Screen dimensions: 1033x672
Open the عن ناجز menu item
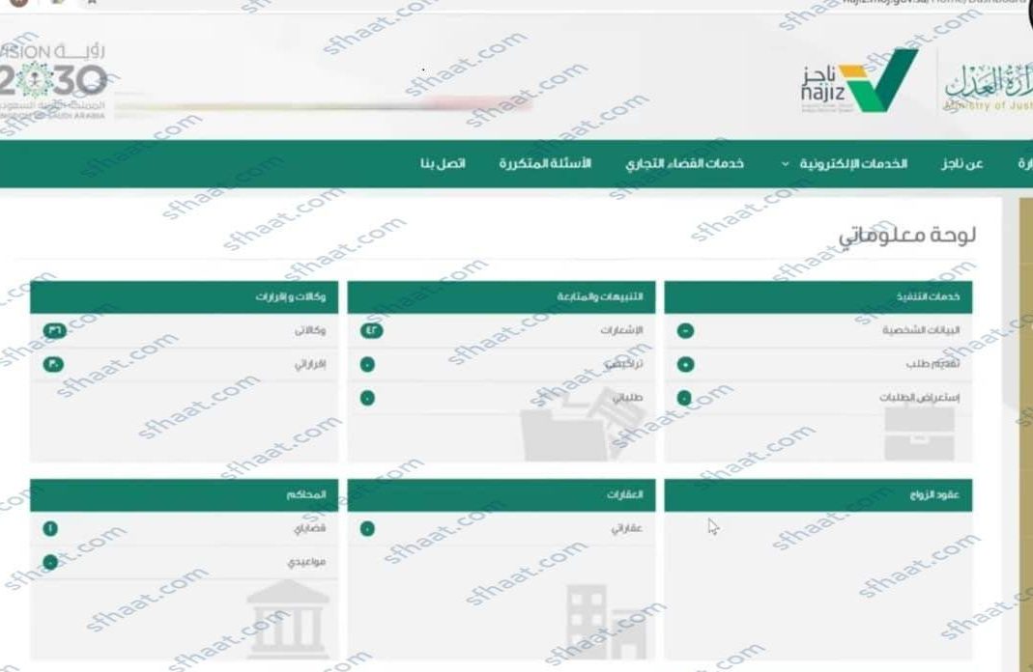961,163
